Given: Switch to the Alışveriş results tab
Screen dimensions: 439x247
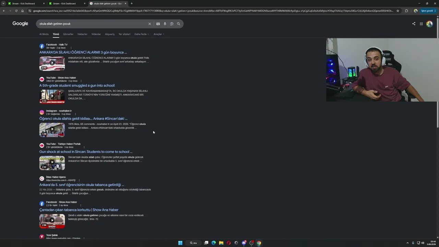Looking at the screenshot, I should point(110,34).
